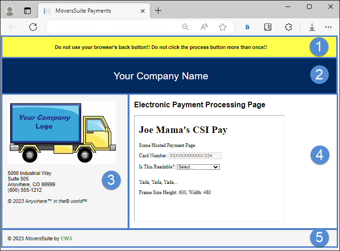The image size is (340, 251).
Task: Open the Extensions puzzle icon
Action: coord(288,27)
